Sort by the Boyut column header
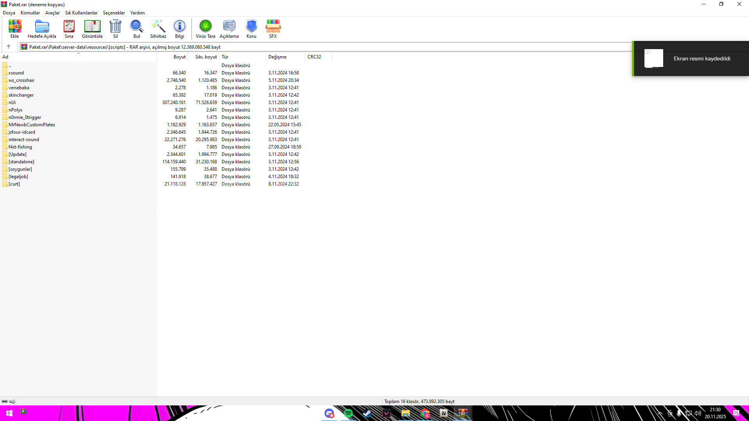The image size is (749, 421). [179, 57]
